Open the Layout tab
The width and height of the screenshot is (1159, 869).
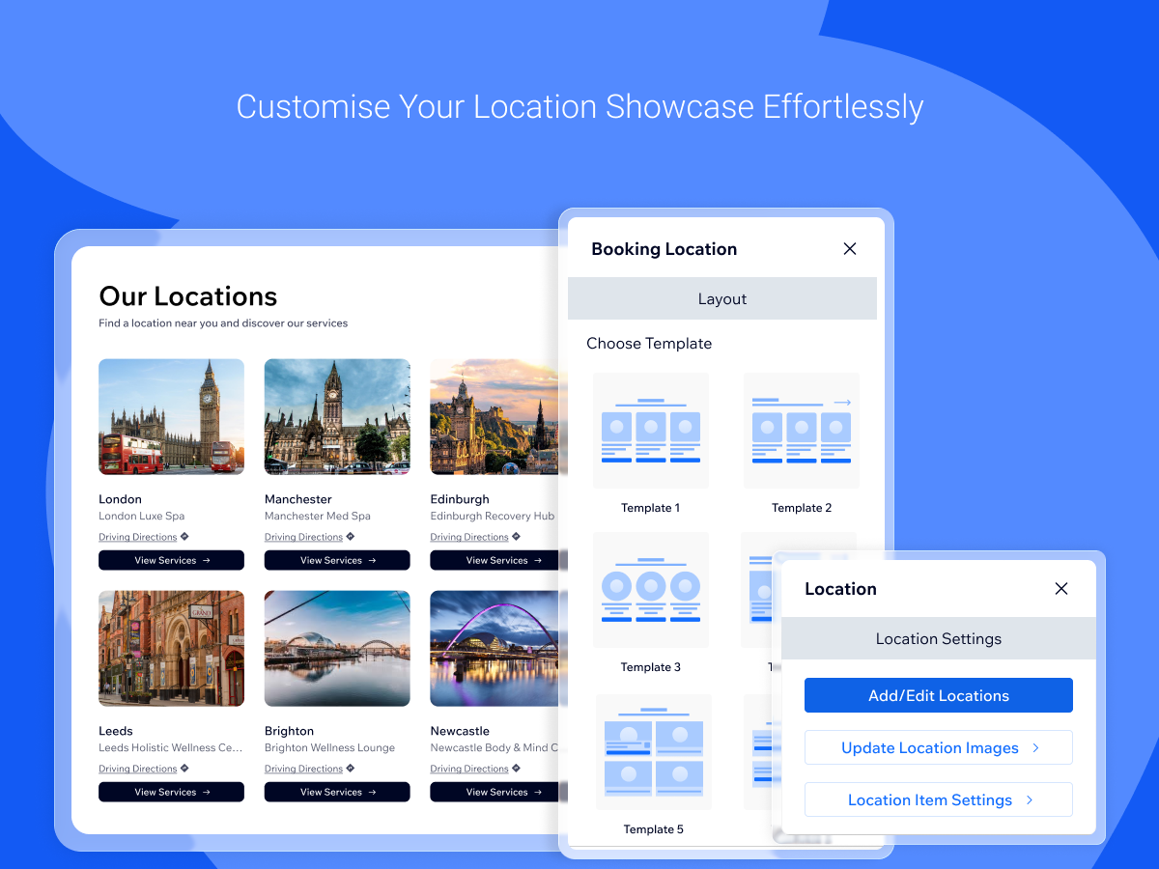[721, 299]
